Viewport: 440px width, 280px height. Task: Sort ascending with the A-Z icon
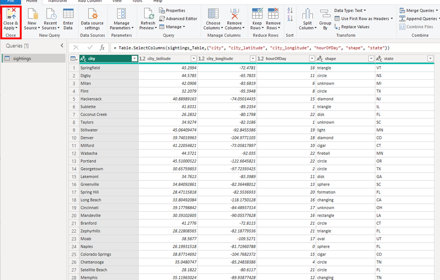click(289, 11)
